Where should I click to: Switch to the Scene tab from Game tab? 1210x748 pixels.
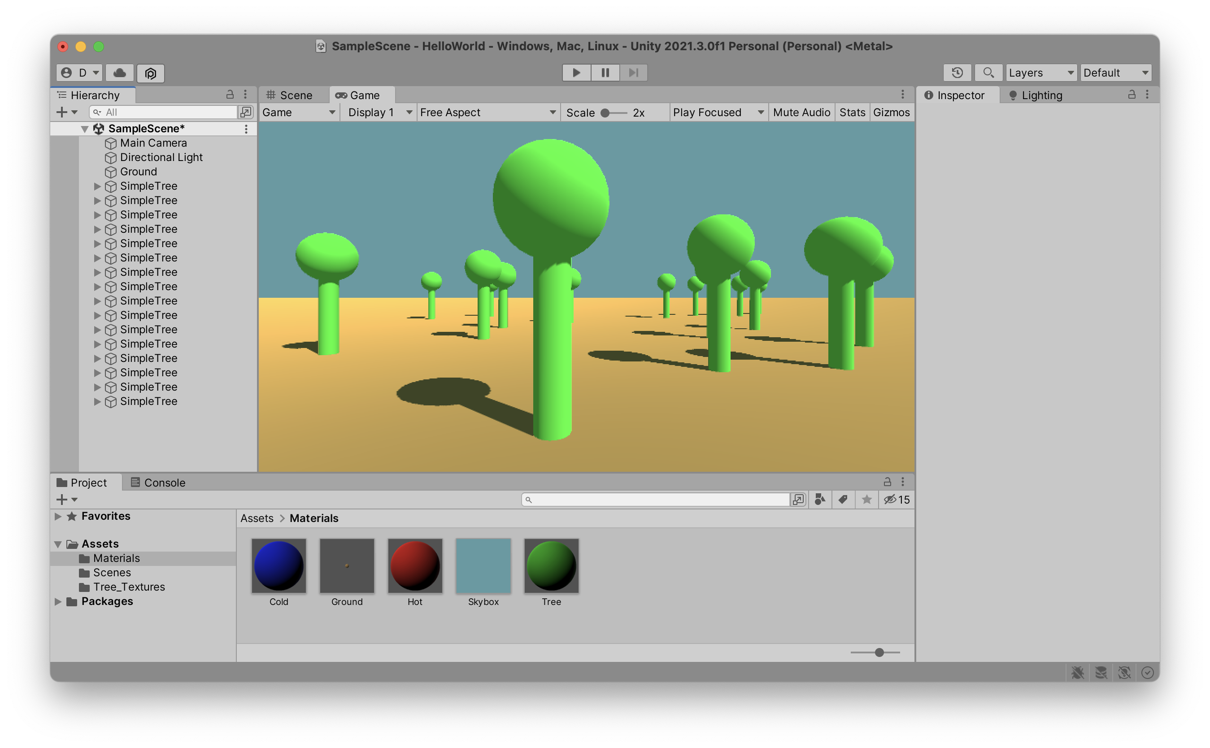(293, 95)
